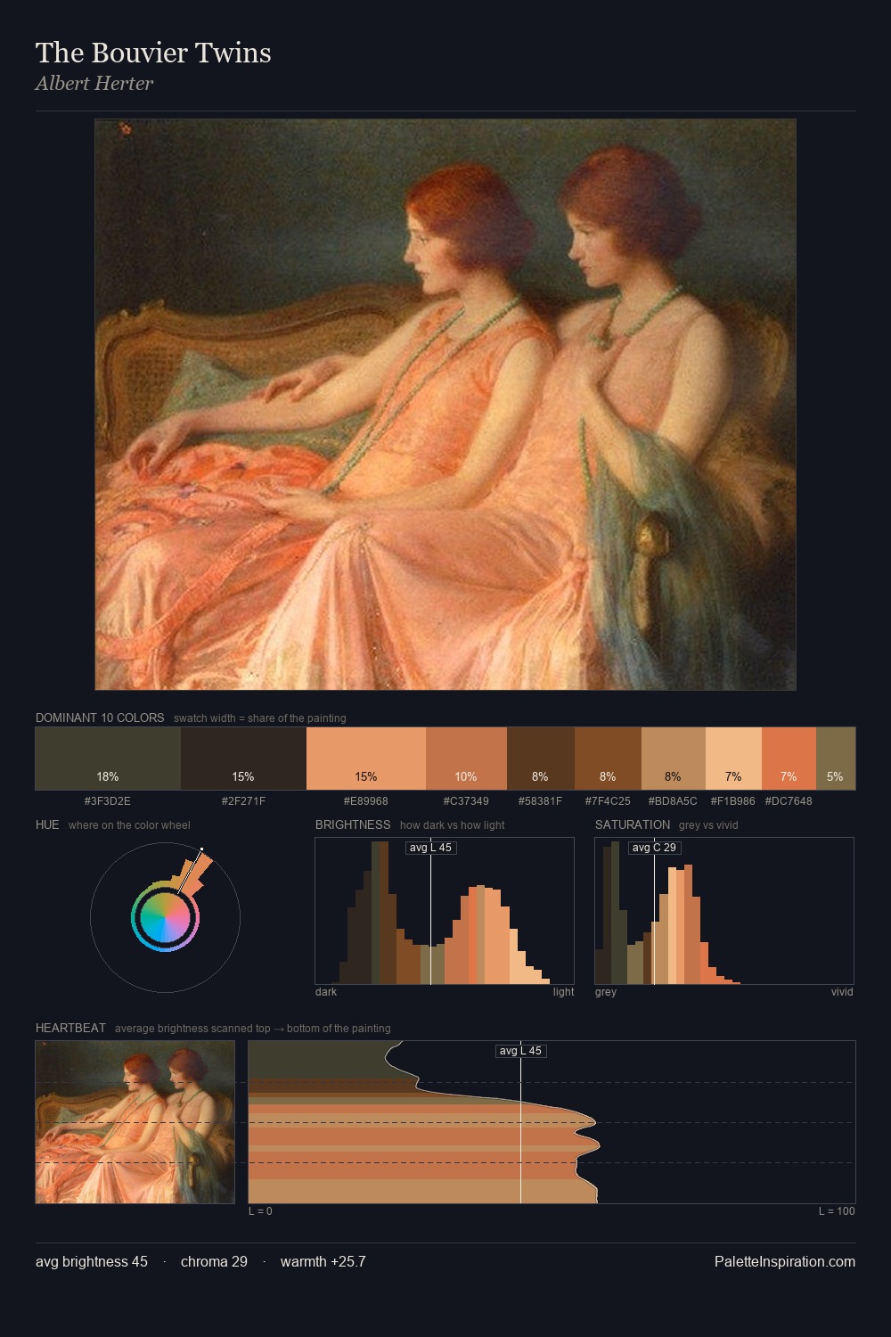This screenshot has width=891, height=1337.
Task: Visit the PaletteInspiration.com link
Action: (x=785, y=1261)
